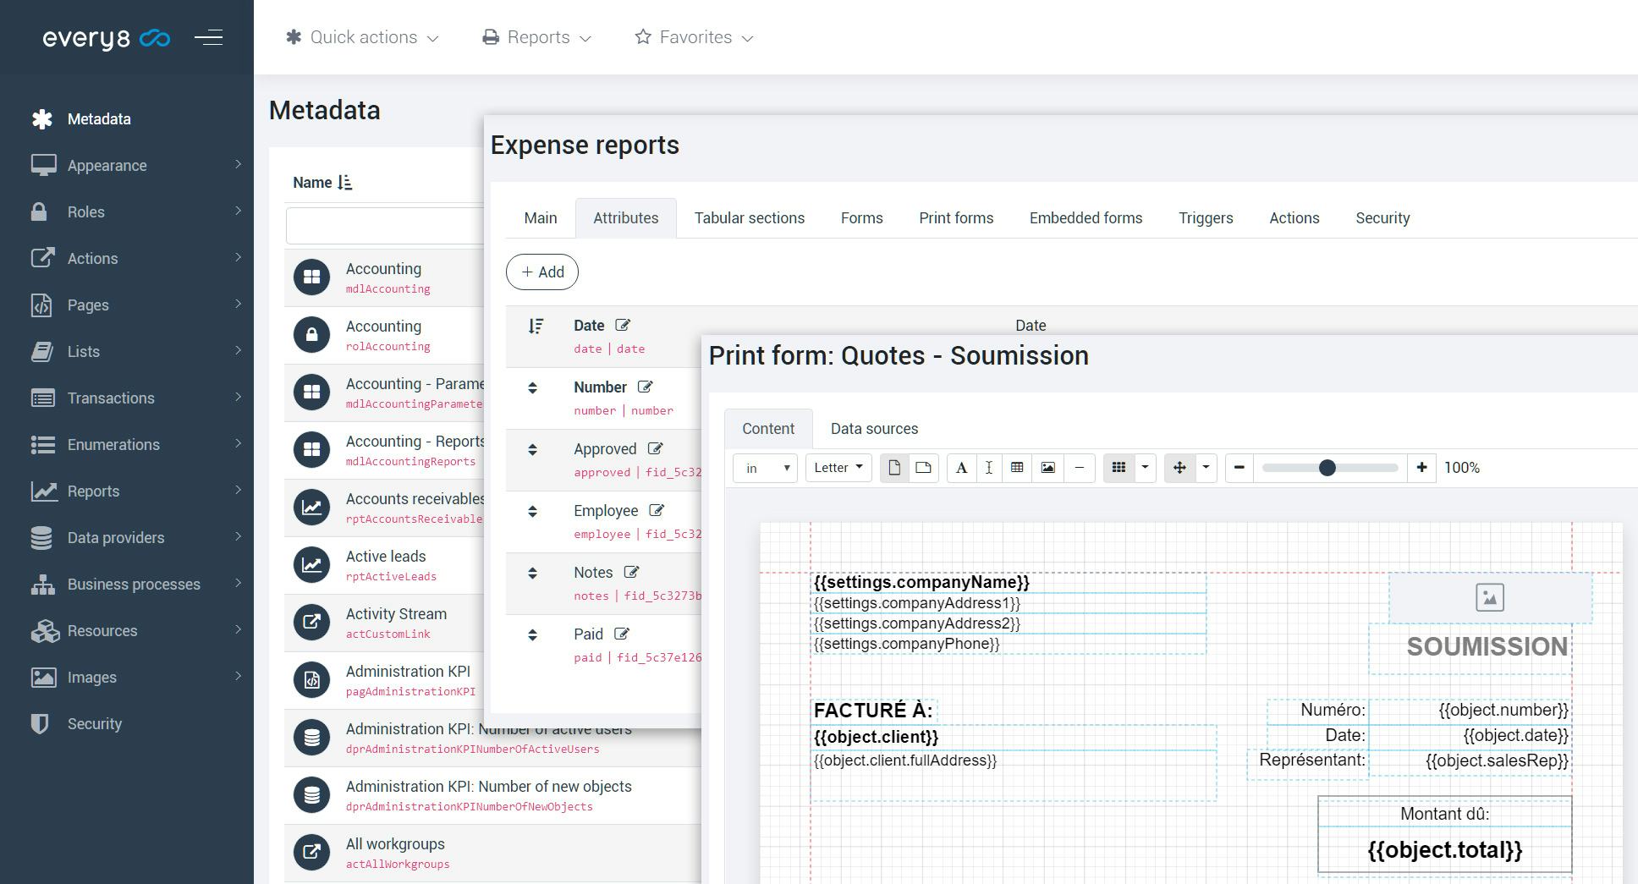Select the grid display icon in the toolbar
Screen dimensions: 1638x884
coord(1120,467)
